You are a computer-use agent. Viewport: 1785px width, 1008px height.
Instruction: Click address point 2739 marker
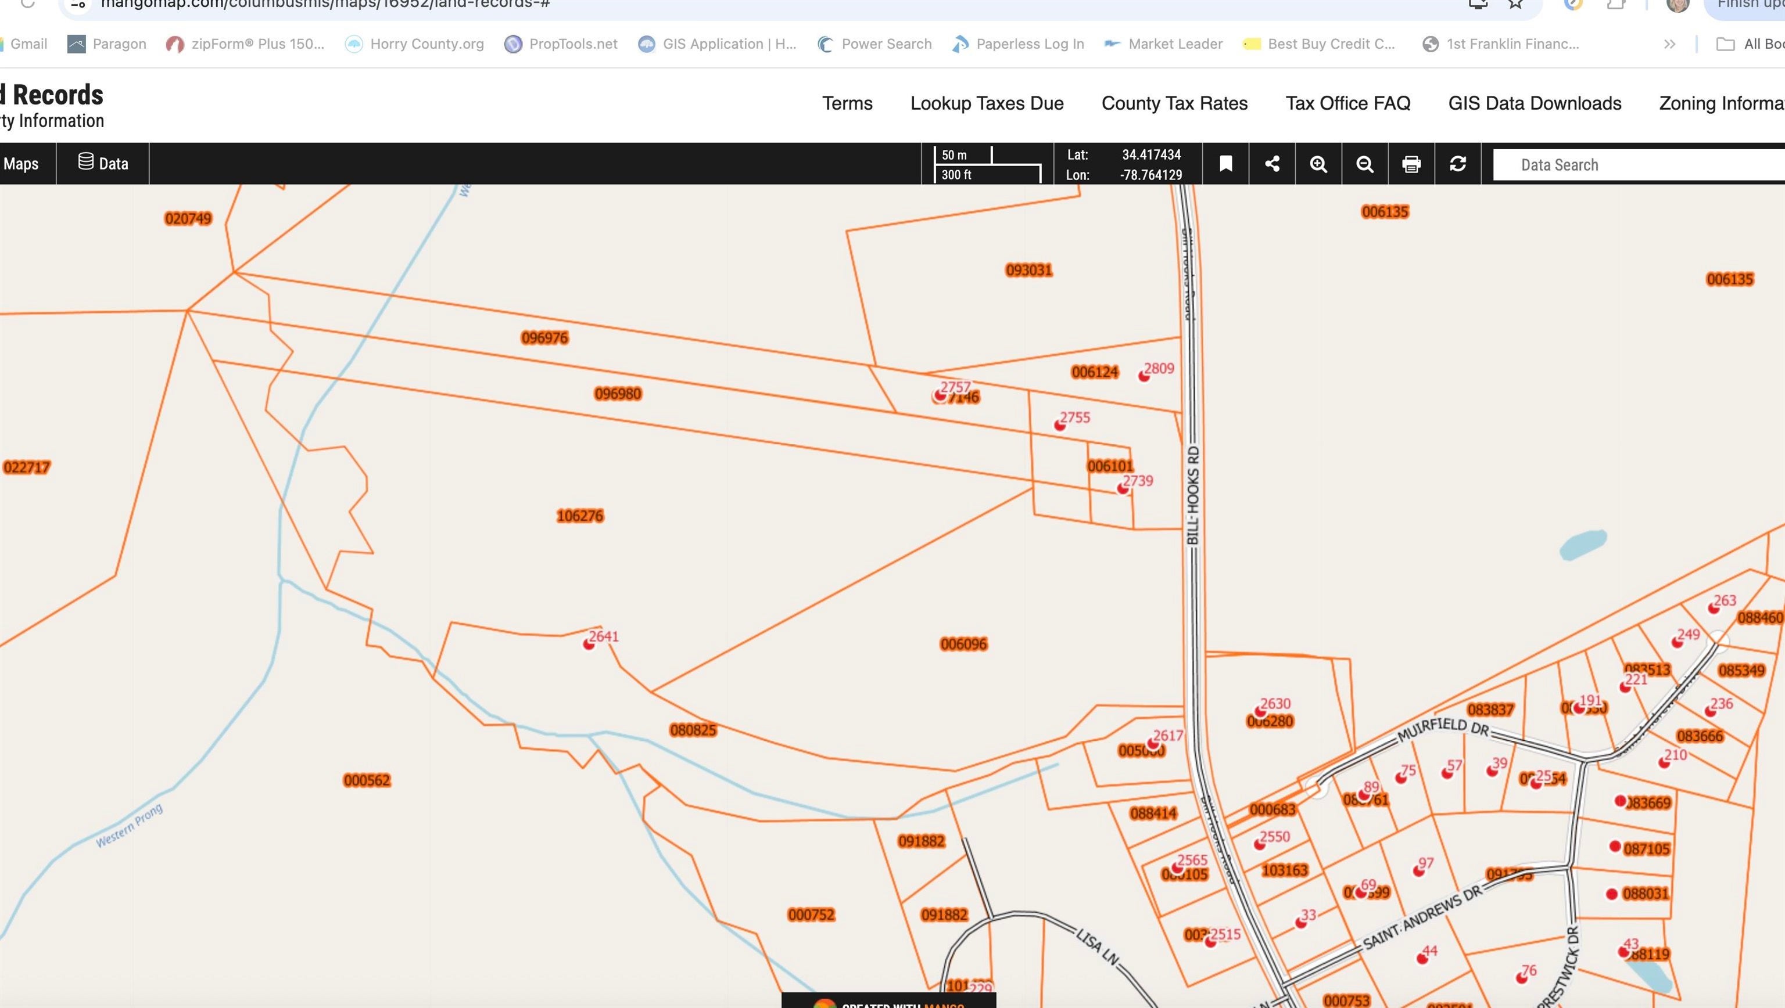[x=1123, y=489]
